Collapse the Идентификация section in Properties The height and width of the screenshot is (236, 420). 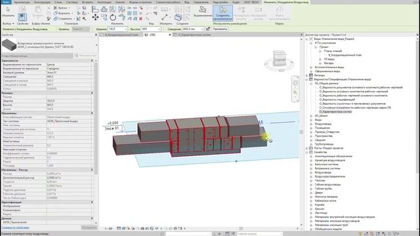click(92, 202)
